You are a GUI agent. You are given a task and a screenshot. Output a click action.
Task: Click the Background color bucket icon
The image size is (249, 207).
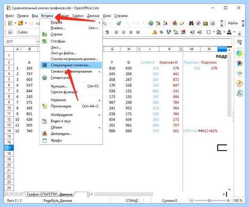(219, 32)
